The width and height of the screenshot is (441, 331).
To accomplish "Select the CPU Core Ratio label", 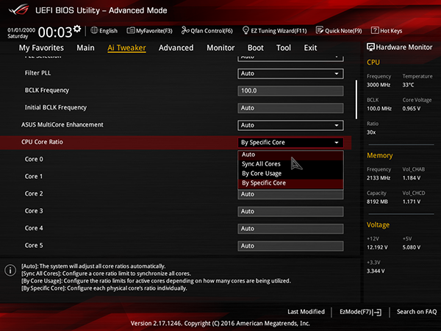I will [42, 142].
